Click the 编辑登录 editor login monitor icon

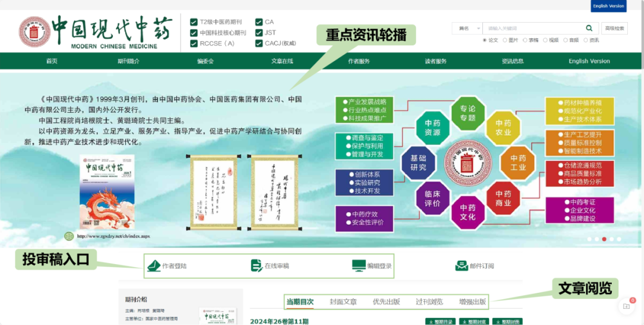(358, 266)
